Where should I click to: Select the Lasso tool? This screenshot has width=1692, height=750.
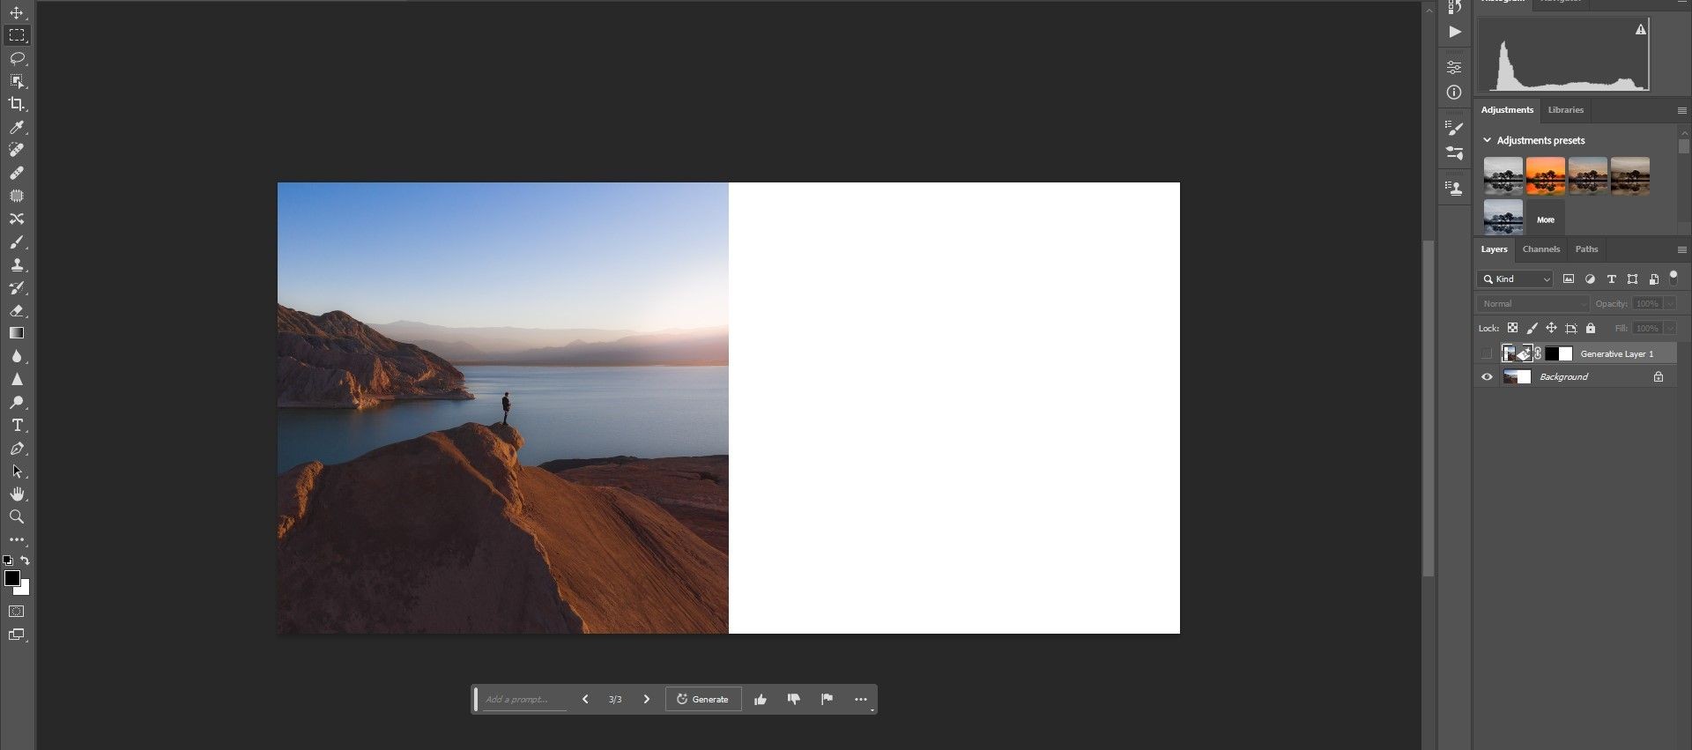click(x=17, y=58)
